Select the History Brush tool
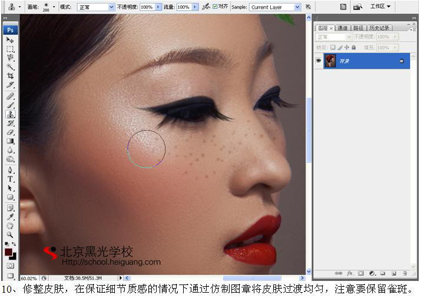 click(10, 123)
